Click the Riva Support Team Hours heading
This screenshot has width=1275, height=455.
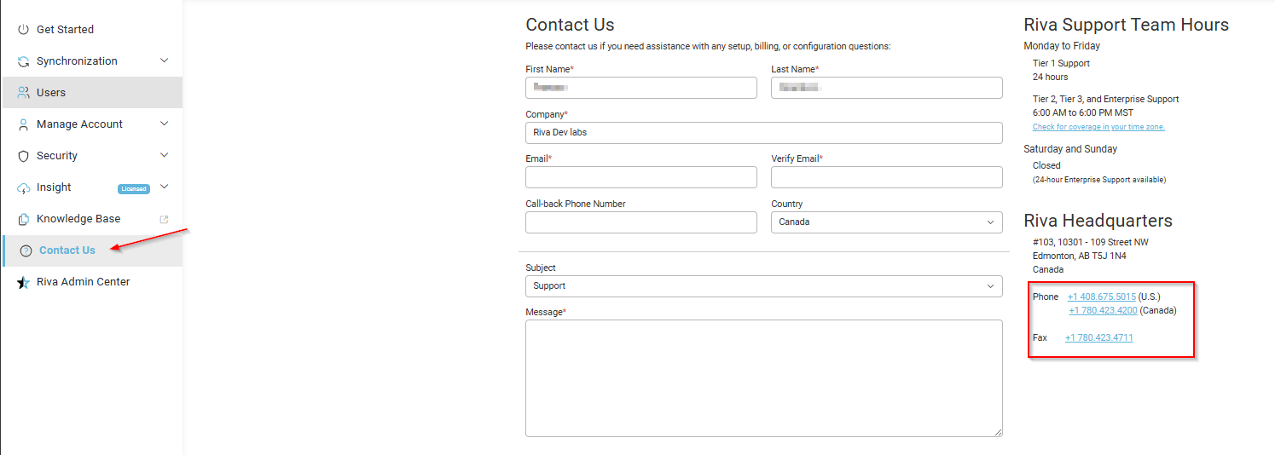1126,25
